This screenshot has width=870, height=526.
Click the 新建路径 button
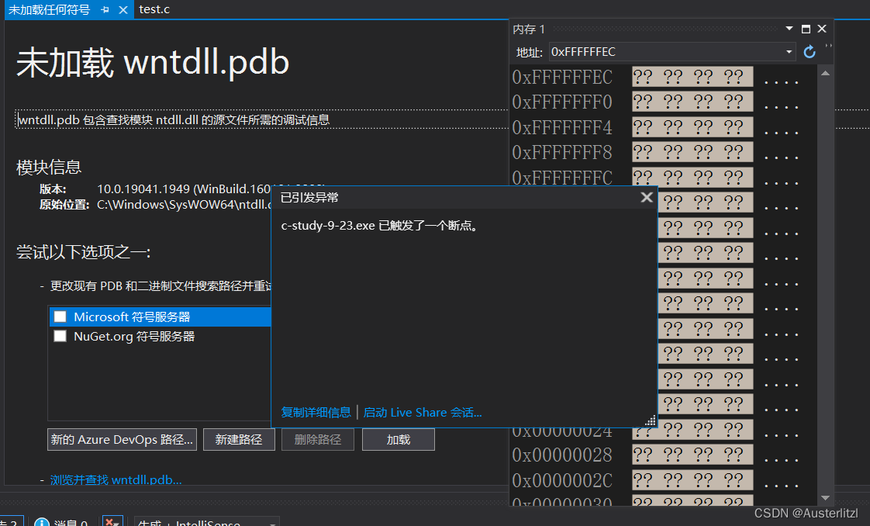point(239,439)
